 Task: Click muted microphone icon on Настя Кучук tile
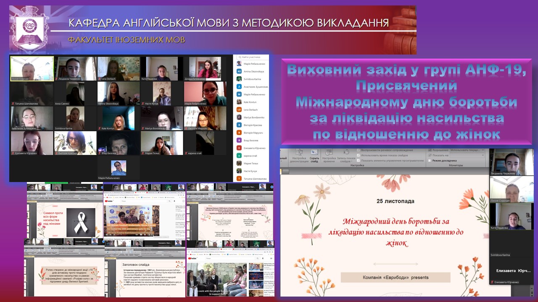tap(143, 103)
